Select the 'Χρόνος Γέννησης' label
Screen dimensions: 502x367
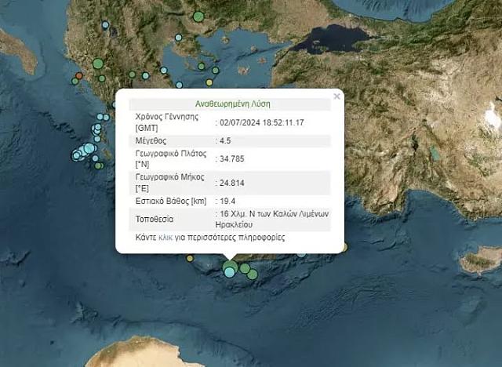coord(167,117)
